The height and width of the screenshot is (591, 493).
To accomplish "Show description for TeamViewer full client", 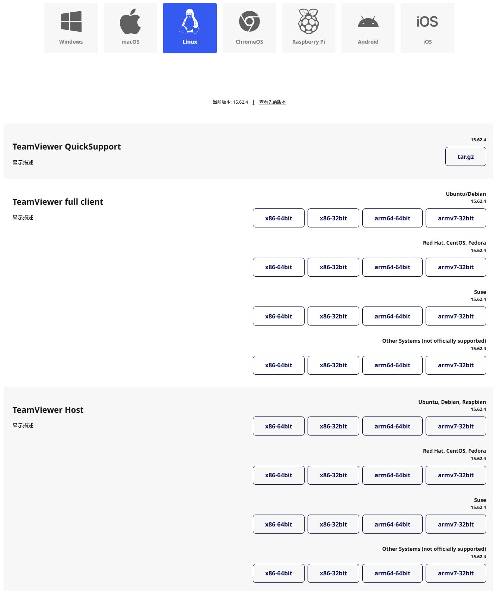I will (23, 217).
